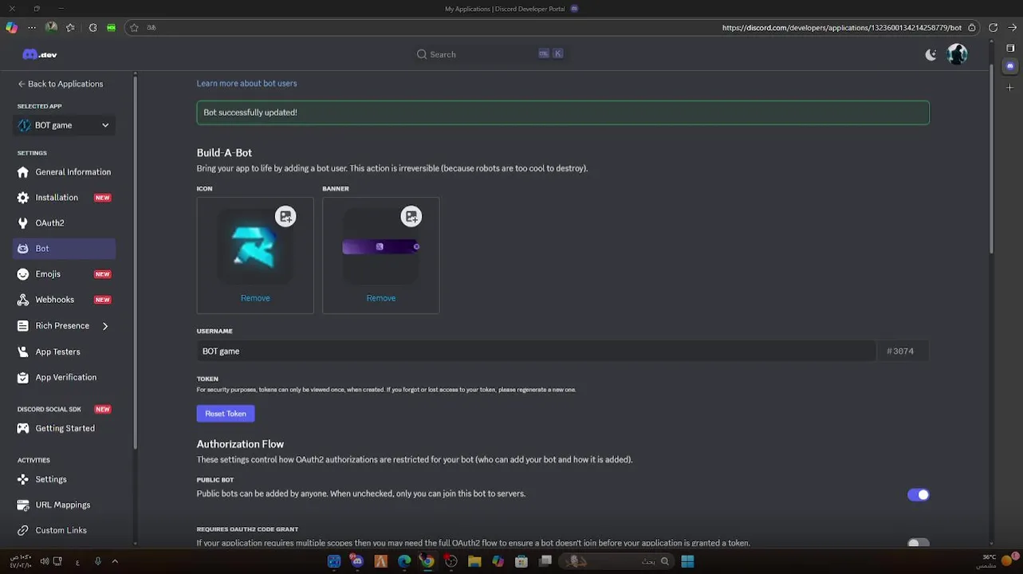Click the browser forward arrow
Viewport: 1023px width, 574px height.
pyautogui.click(x=1013, y=27)
